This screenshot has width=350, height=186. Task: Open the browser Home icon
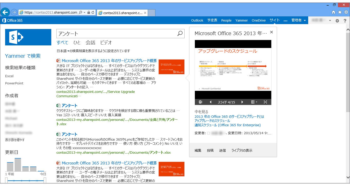coord(334,12)
